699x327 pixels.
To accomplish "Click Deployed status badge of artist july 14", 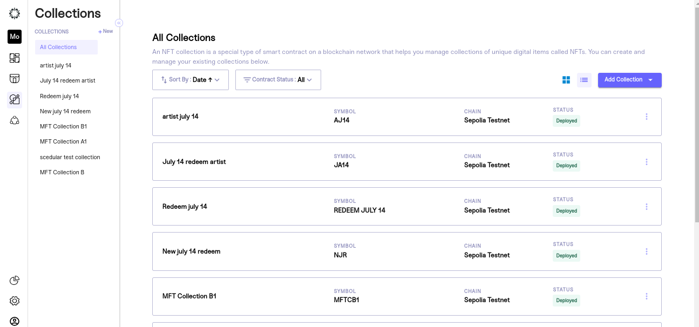I will (x=566, y=121).
